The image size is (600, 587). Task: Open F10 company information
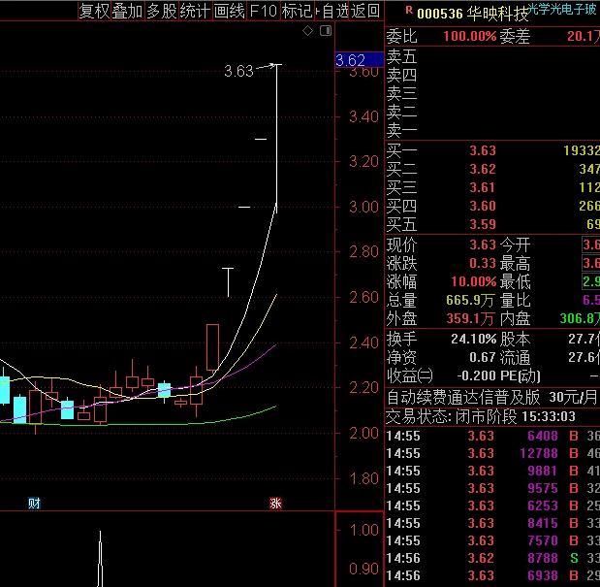tap(263, 11)
